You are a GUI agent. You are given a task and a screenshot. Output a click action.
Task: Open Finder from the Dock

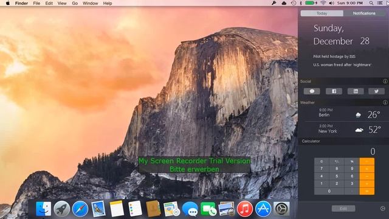(43, 209)
